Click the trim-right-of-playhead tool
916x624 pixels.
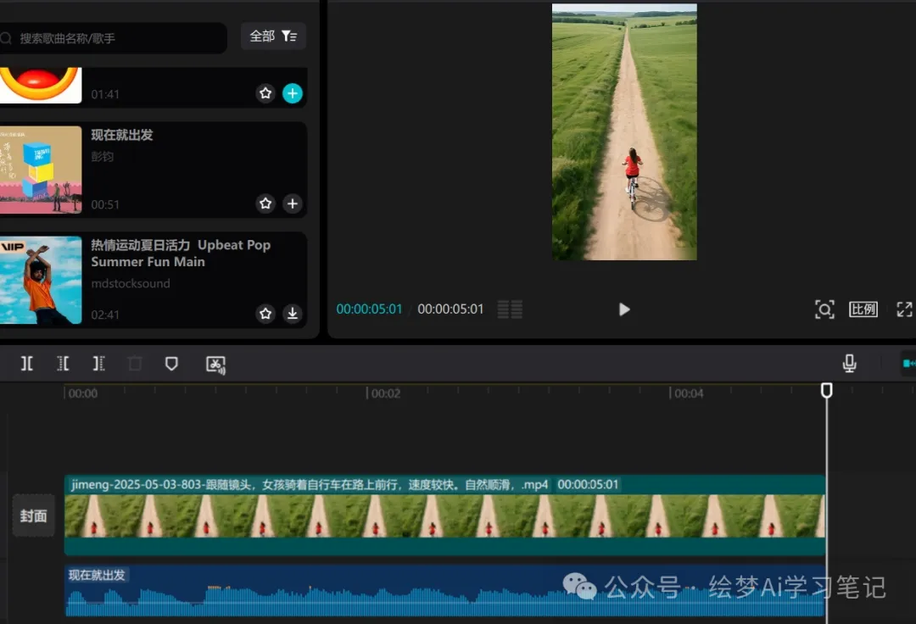98,364
